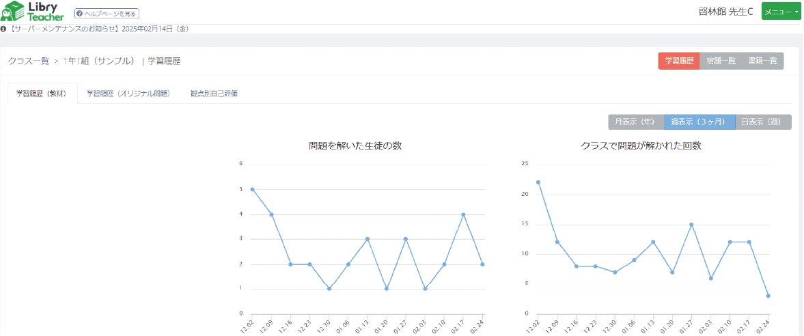Select the 月表示（年） view toggle

[635, 122]
